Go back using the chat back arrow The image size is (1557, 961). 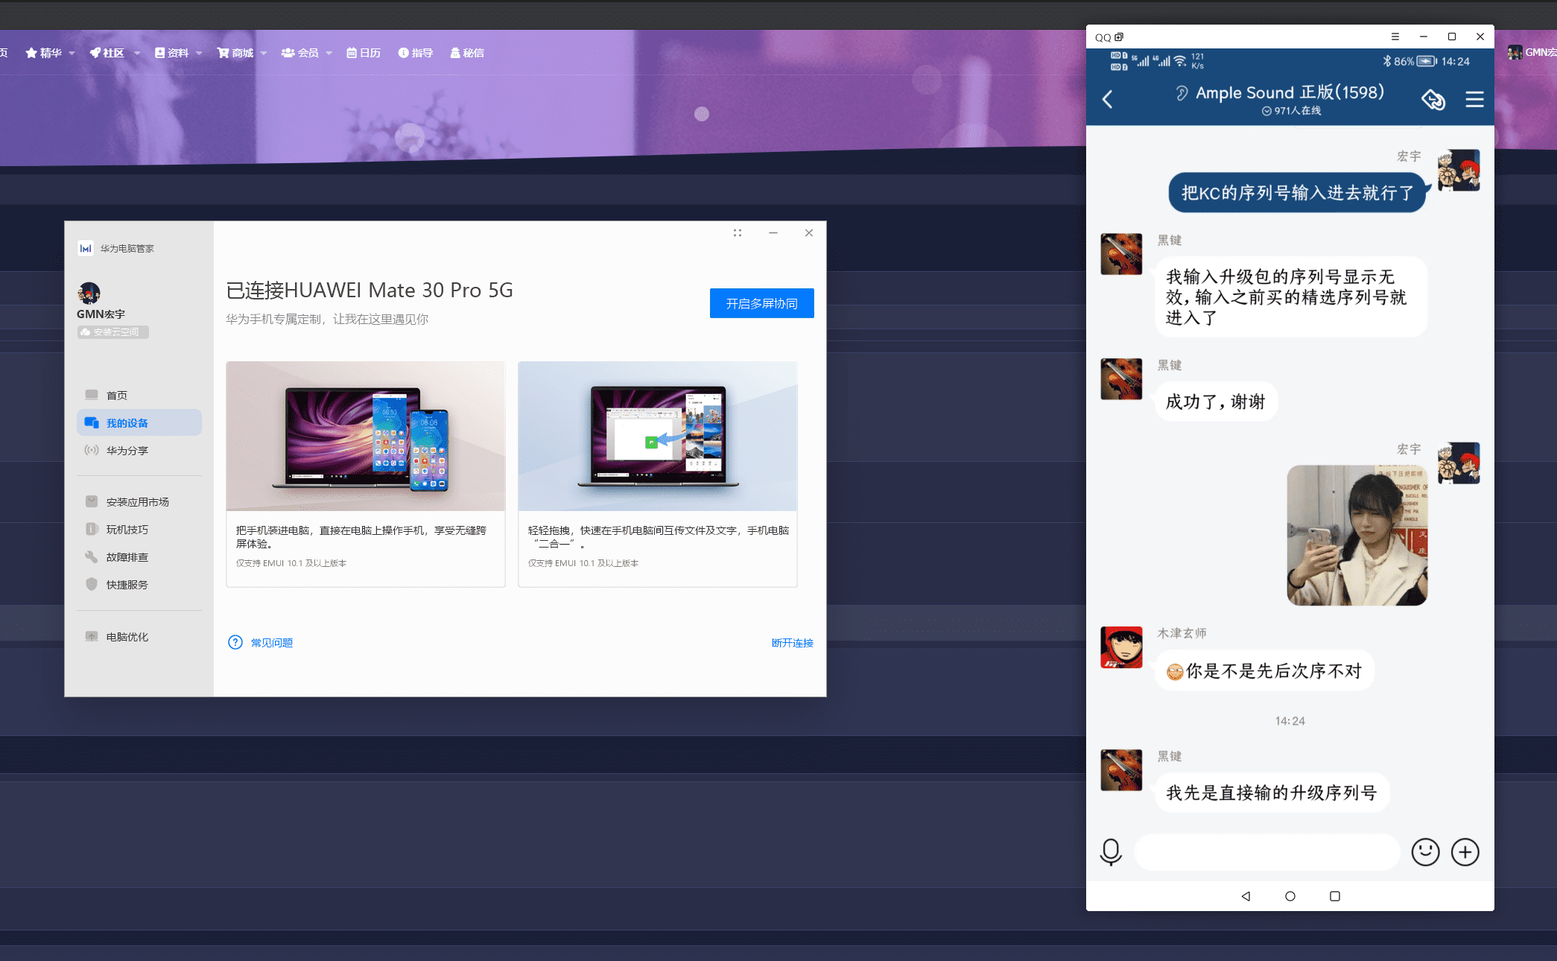click(1108, 99)
